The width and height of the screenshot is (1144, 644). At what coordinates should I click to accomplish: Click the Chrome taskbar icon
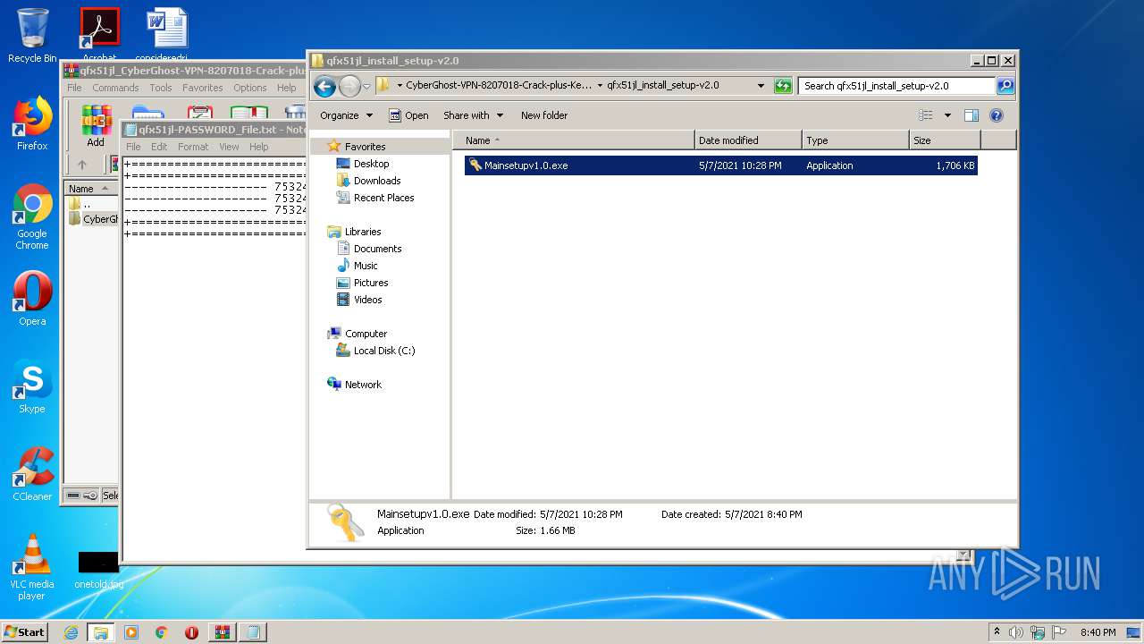click(x=161, y=632)
